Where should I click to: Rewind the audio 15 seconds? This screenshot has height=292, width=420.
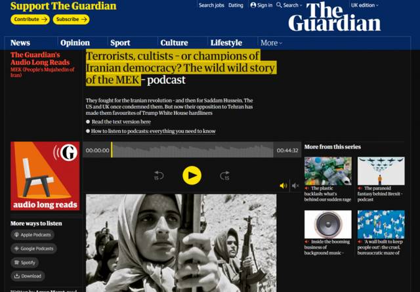[158, 176]
